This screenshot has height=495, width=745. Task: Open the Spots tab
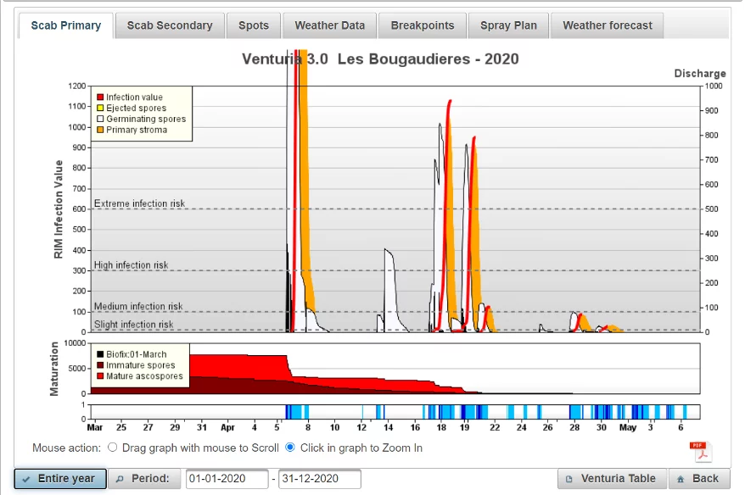click(254, 25)
